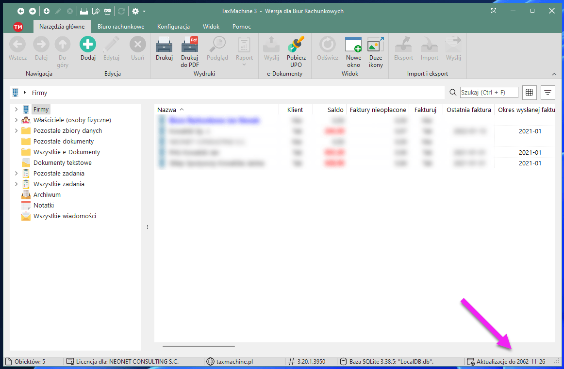Screen dimensions: 564x369
Task: Open the filter lines icon menu
Action: coord(548,92)
